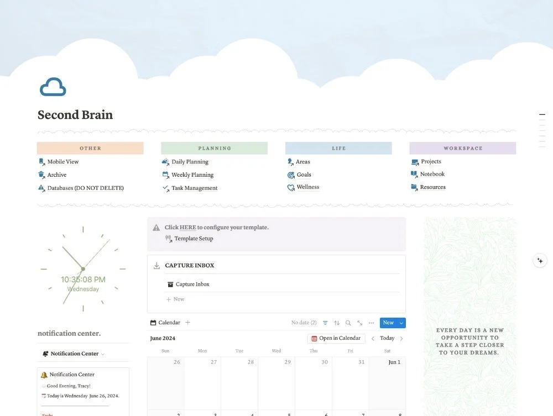Viewport: 553px width, 416px height.
Task: Add a New item under Capture Inbox
Action: click(175, 299)
